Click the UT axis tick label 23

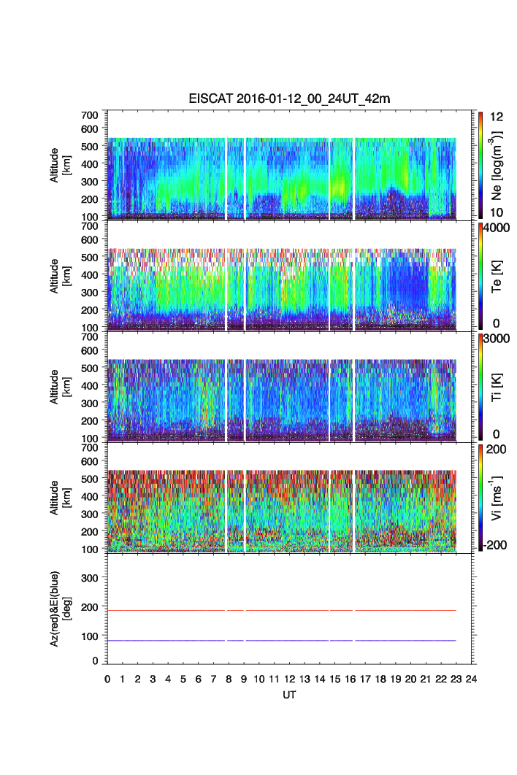click(x=456, y=679)
